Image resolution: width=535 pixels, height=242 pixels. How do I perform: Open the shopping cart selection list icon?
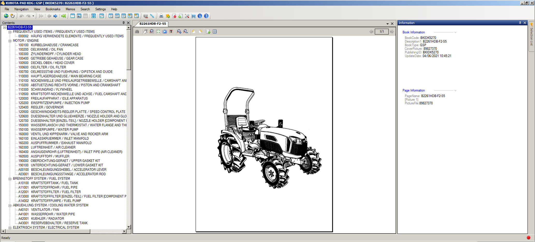click(x=193, y=16)
